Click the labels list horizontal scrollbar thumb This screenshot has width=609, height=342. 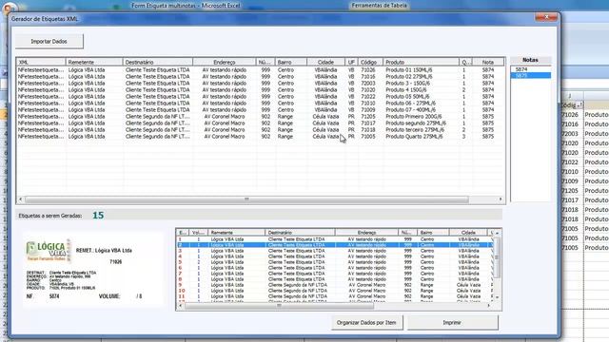coord(279,306)
